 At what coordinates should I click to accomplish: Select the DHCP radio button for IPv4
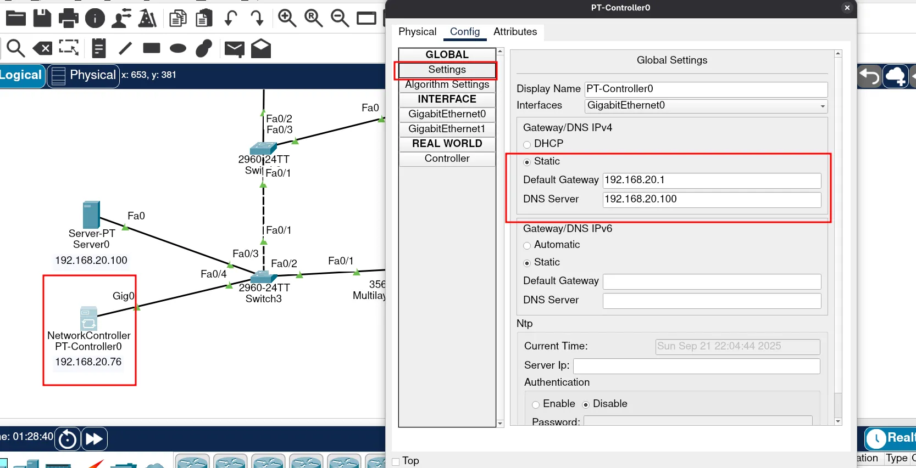527,144
